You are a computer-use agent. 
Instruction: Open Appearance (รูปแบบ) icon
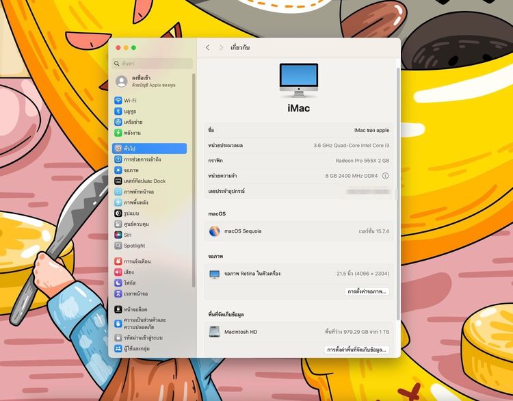coord(118,214)
